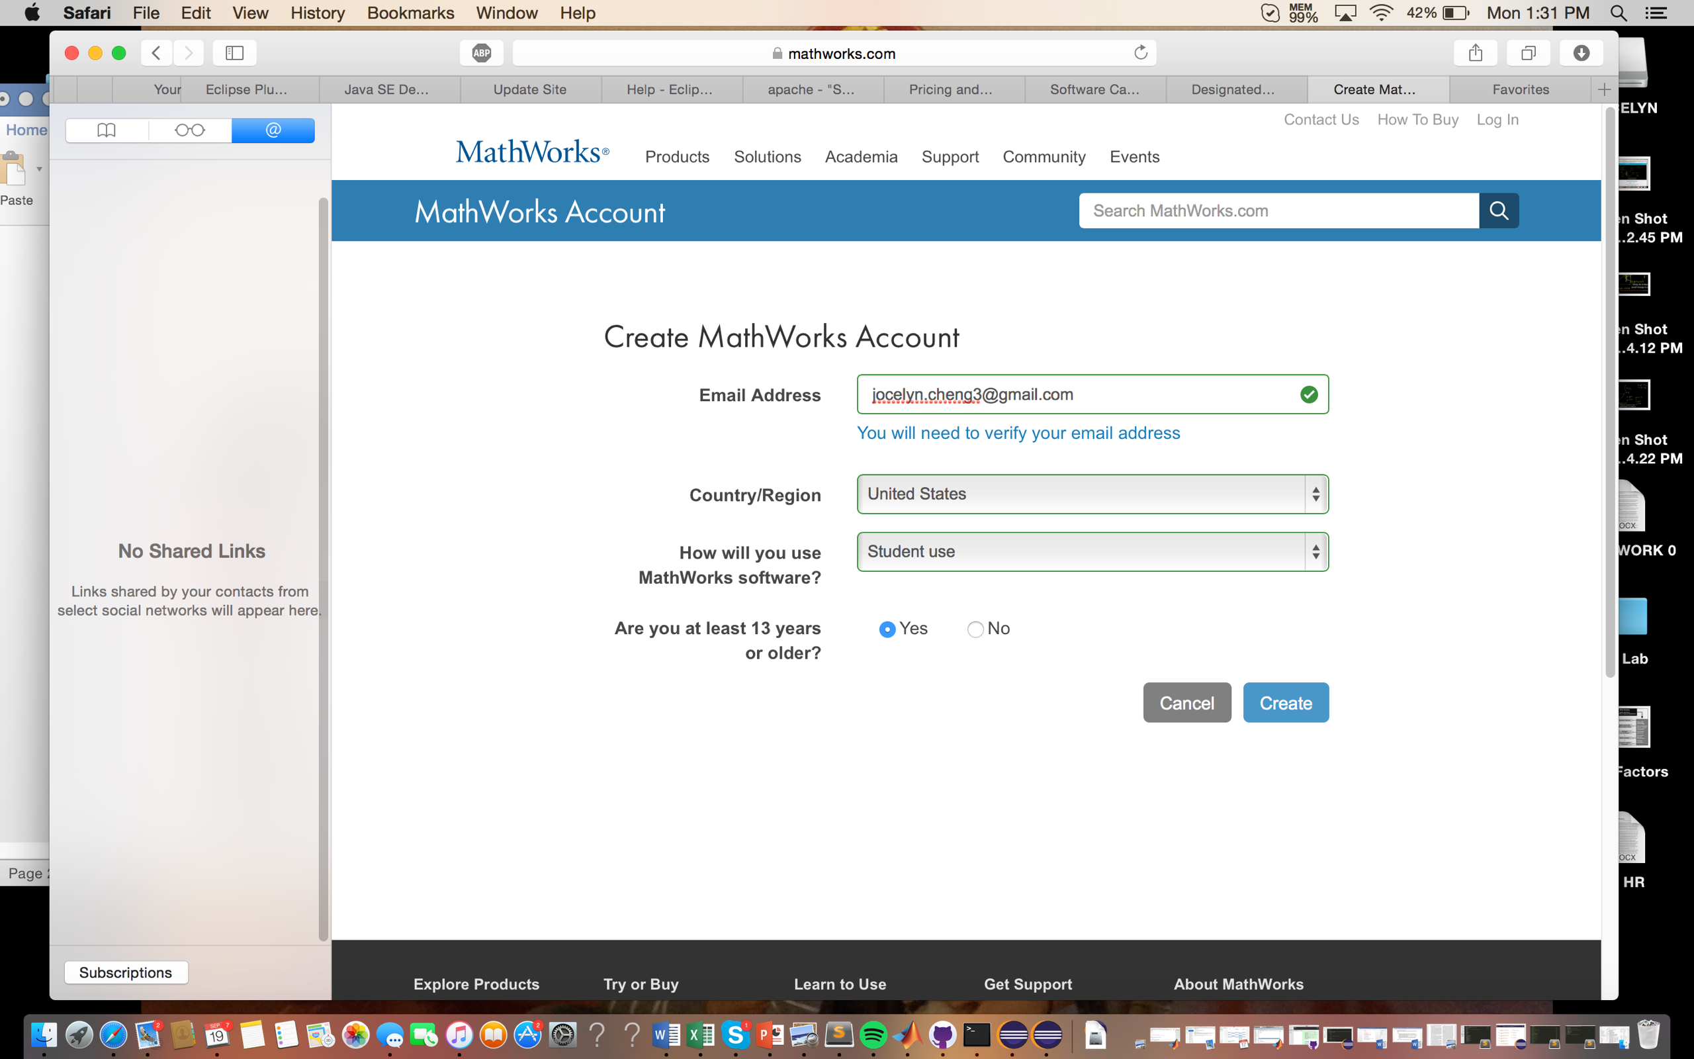The image size is (1694, 1059).
Task: Open a new tab with plus button
Action: point(1605,89)
